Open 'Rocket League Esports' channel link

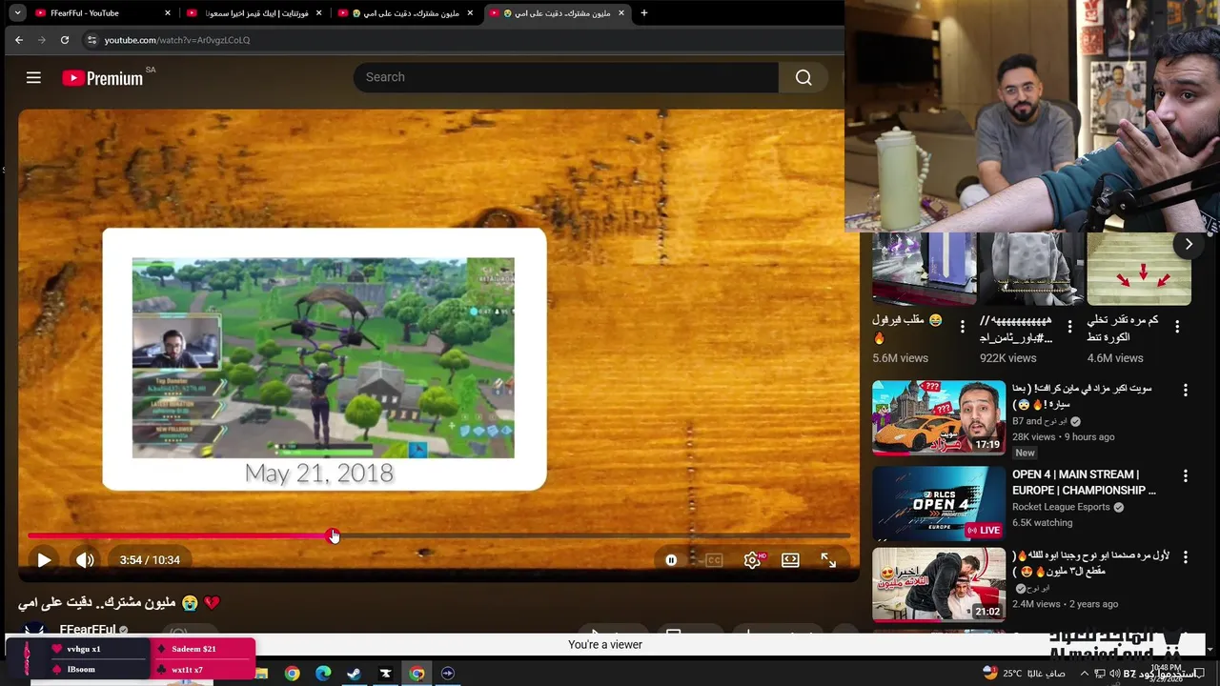[1061, 507]
